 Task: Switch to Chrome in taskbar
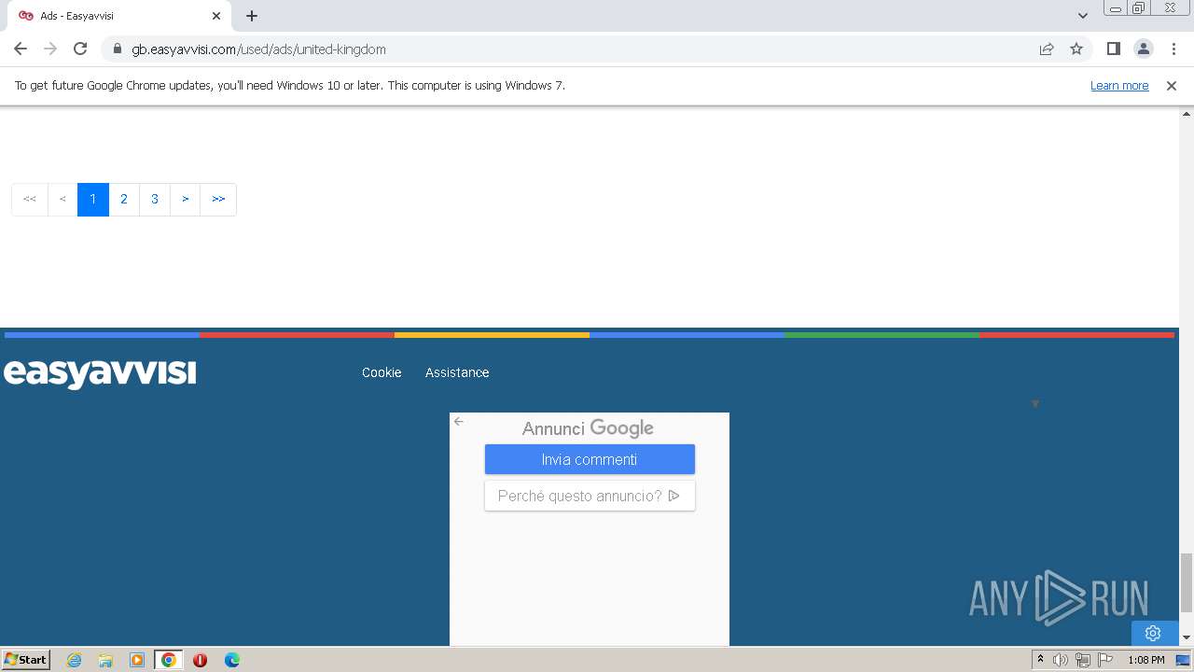click(169, 660)
